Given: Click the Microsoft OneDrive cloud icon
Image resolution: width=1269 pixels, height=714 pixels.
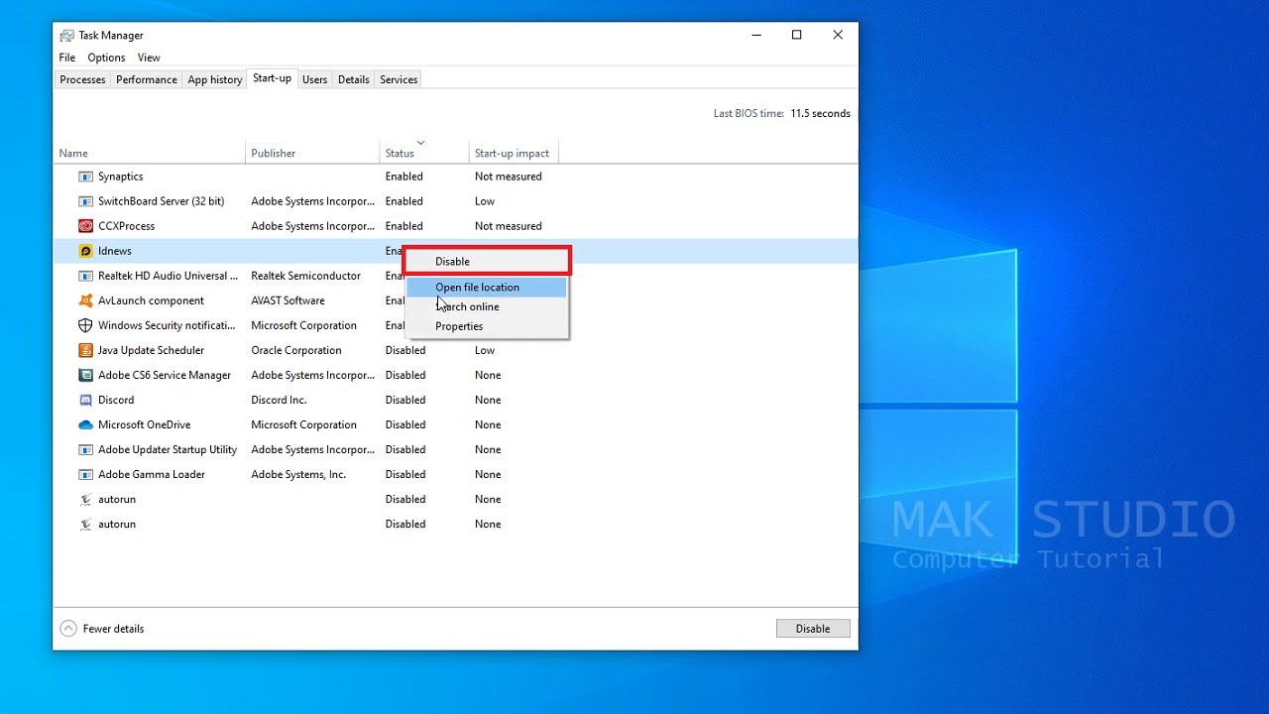Looking at the screenshot, I should point(85,424).
